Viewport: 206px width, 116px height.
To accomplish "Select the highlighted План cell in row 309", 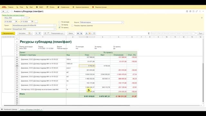I will 87,66.
